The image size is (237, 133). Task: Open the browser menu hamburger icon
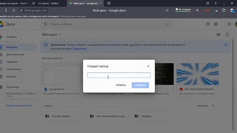(x=216, y=3)
